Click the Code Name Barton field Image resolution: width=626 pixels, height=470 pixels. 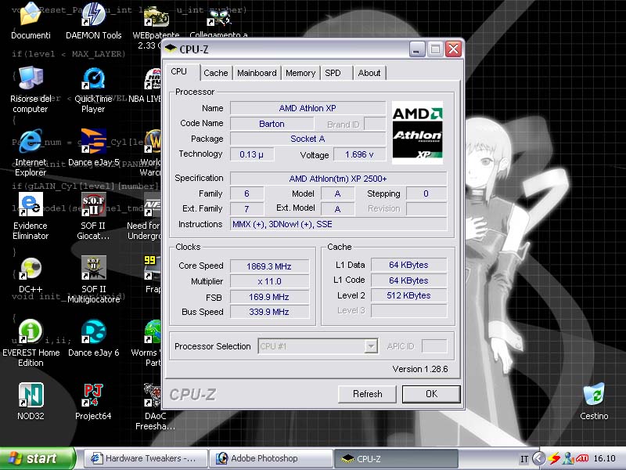[272, 124]
